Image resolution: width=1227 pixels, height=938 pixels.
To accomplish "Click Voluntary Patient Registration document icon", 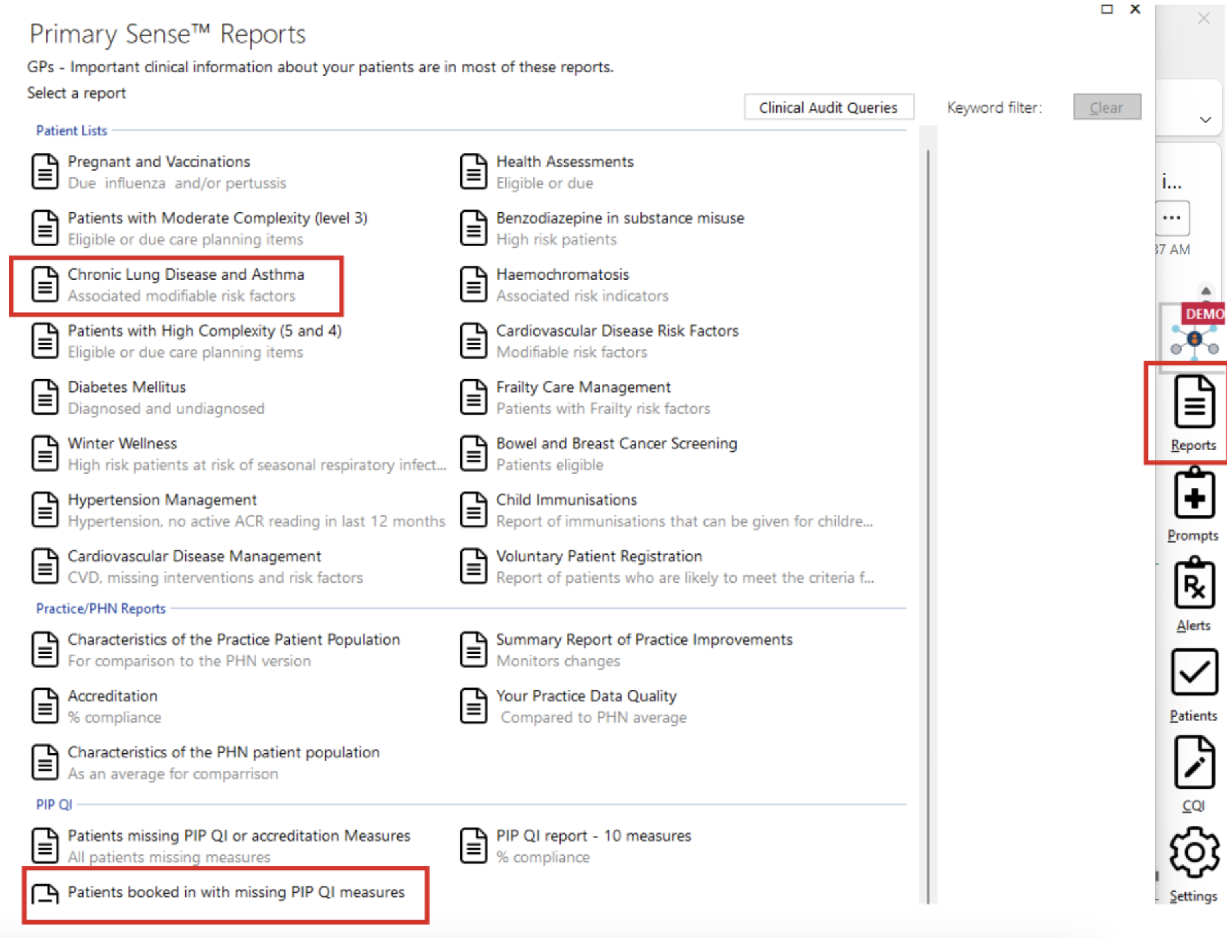I will click(x=474, y=566).
